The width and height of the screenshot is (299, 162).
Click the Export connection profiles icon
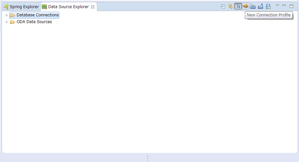260,6
